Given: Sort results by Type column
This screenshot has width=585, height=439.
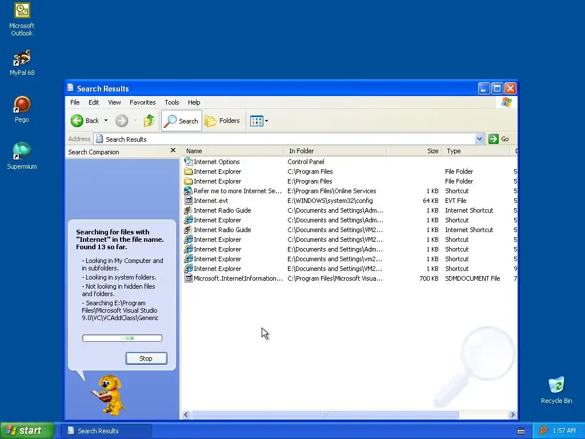Looking at the screenshot, I should point(476,151).
